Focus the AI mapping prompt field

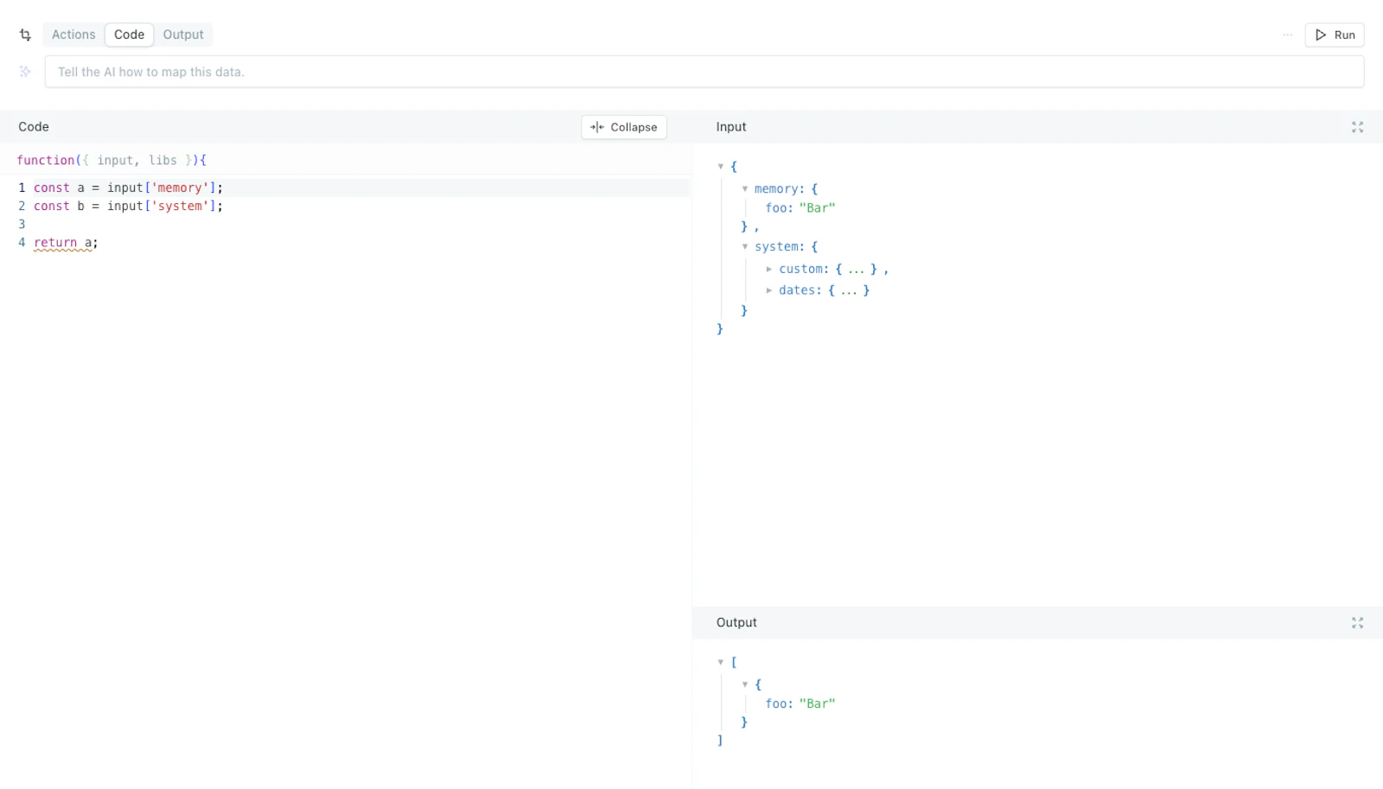pos(704,72)
